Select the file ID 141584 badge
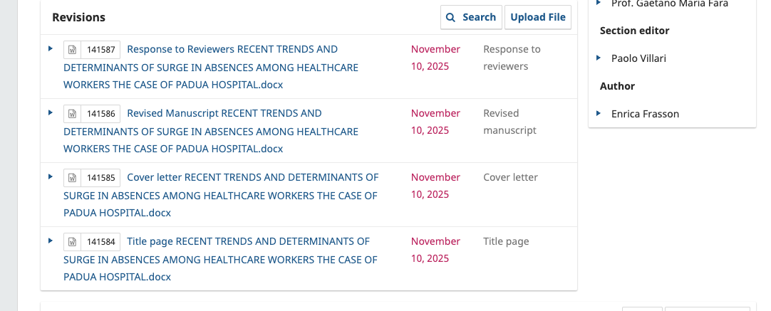This screenshot has height=311, width=771. pyautogui.click(x=101, y=242)
